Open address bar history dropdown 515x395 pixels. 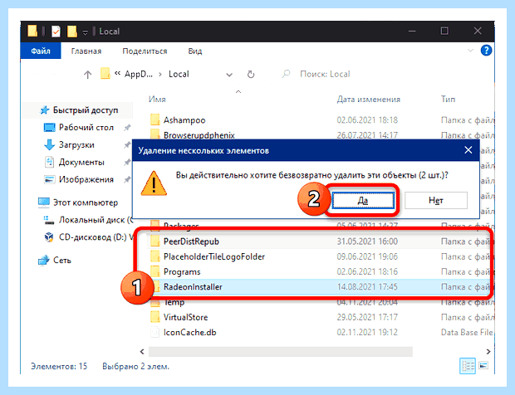pos(229,75)
